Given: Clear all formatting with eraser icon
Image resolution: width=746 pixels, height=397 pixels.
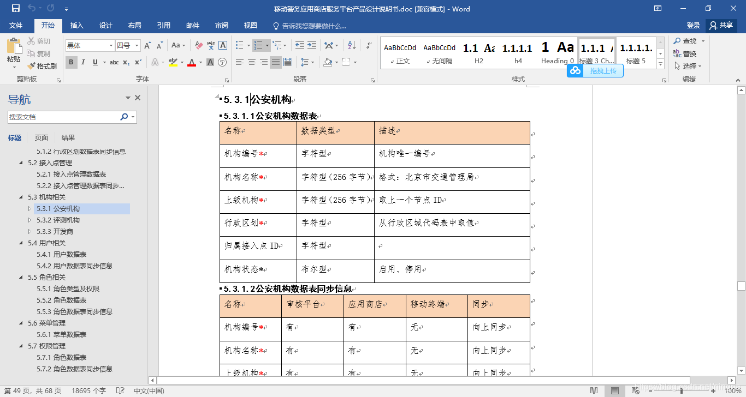Looking at the screenshot, I should pyautogui.click(x=199, y=45).
